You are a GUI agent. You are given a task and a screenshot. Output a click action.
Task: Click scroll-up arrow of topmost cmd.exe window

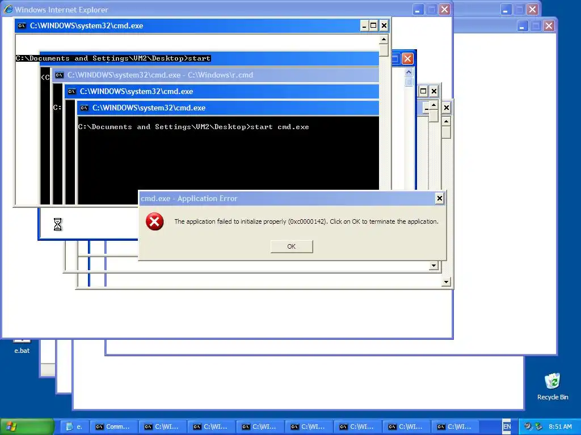[x=384, y=39]
